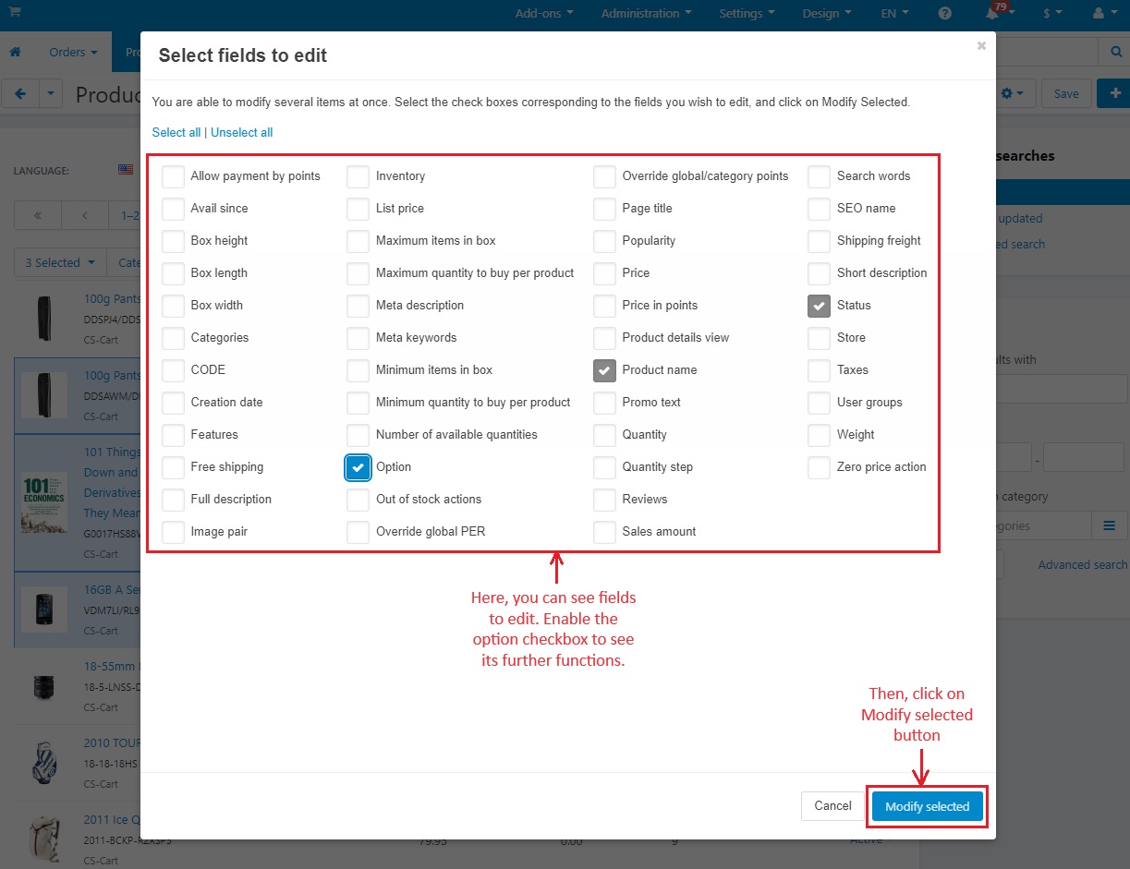
Task: Check the Inventory field checkbox
Action: click(x=358, y=175)
